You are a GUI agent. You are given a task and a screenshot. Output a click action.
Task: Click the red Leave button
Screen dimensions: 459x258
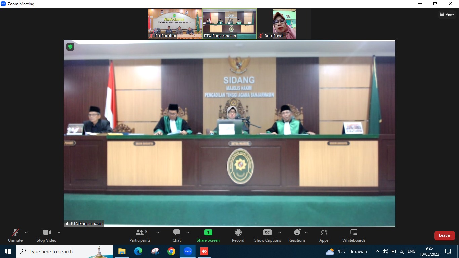[444, 235]
